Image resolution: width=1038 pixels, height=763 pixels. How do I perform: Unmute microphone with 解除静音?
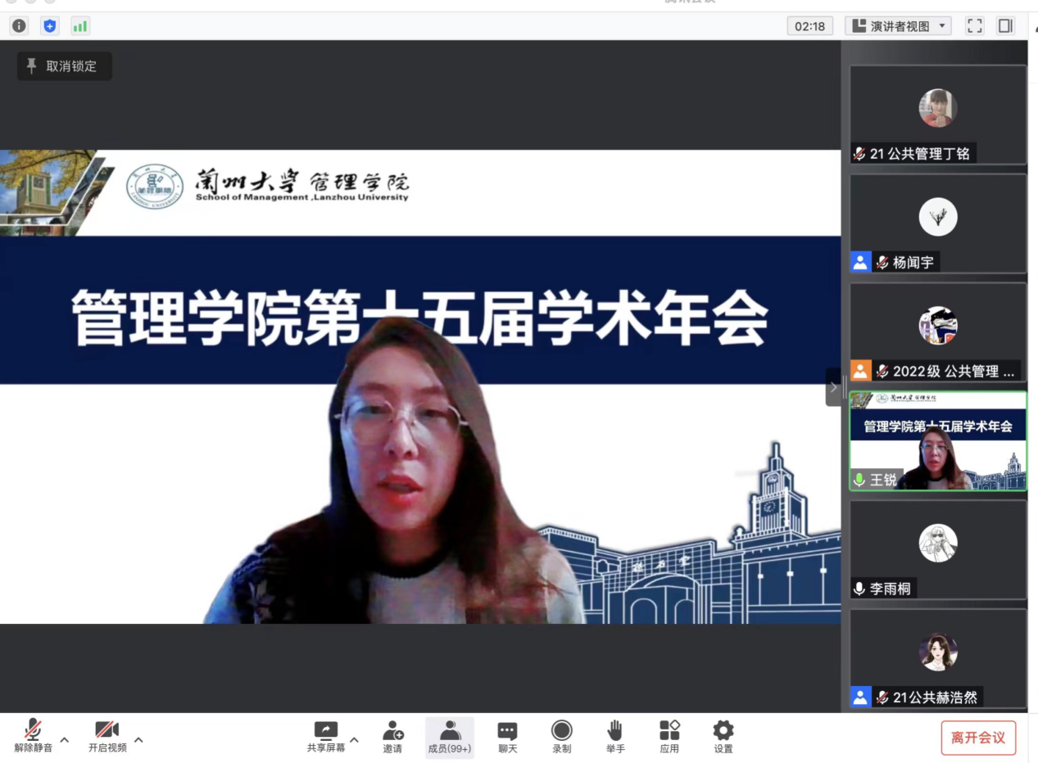pos(33,735)
